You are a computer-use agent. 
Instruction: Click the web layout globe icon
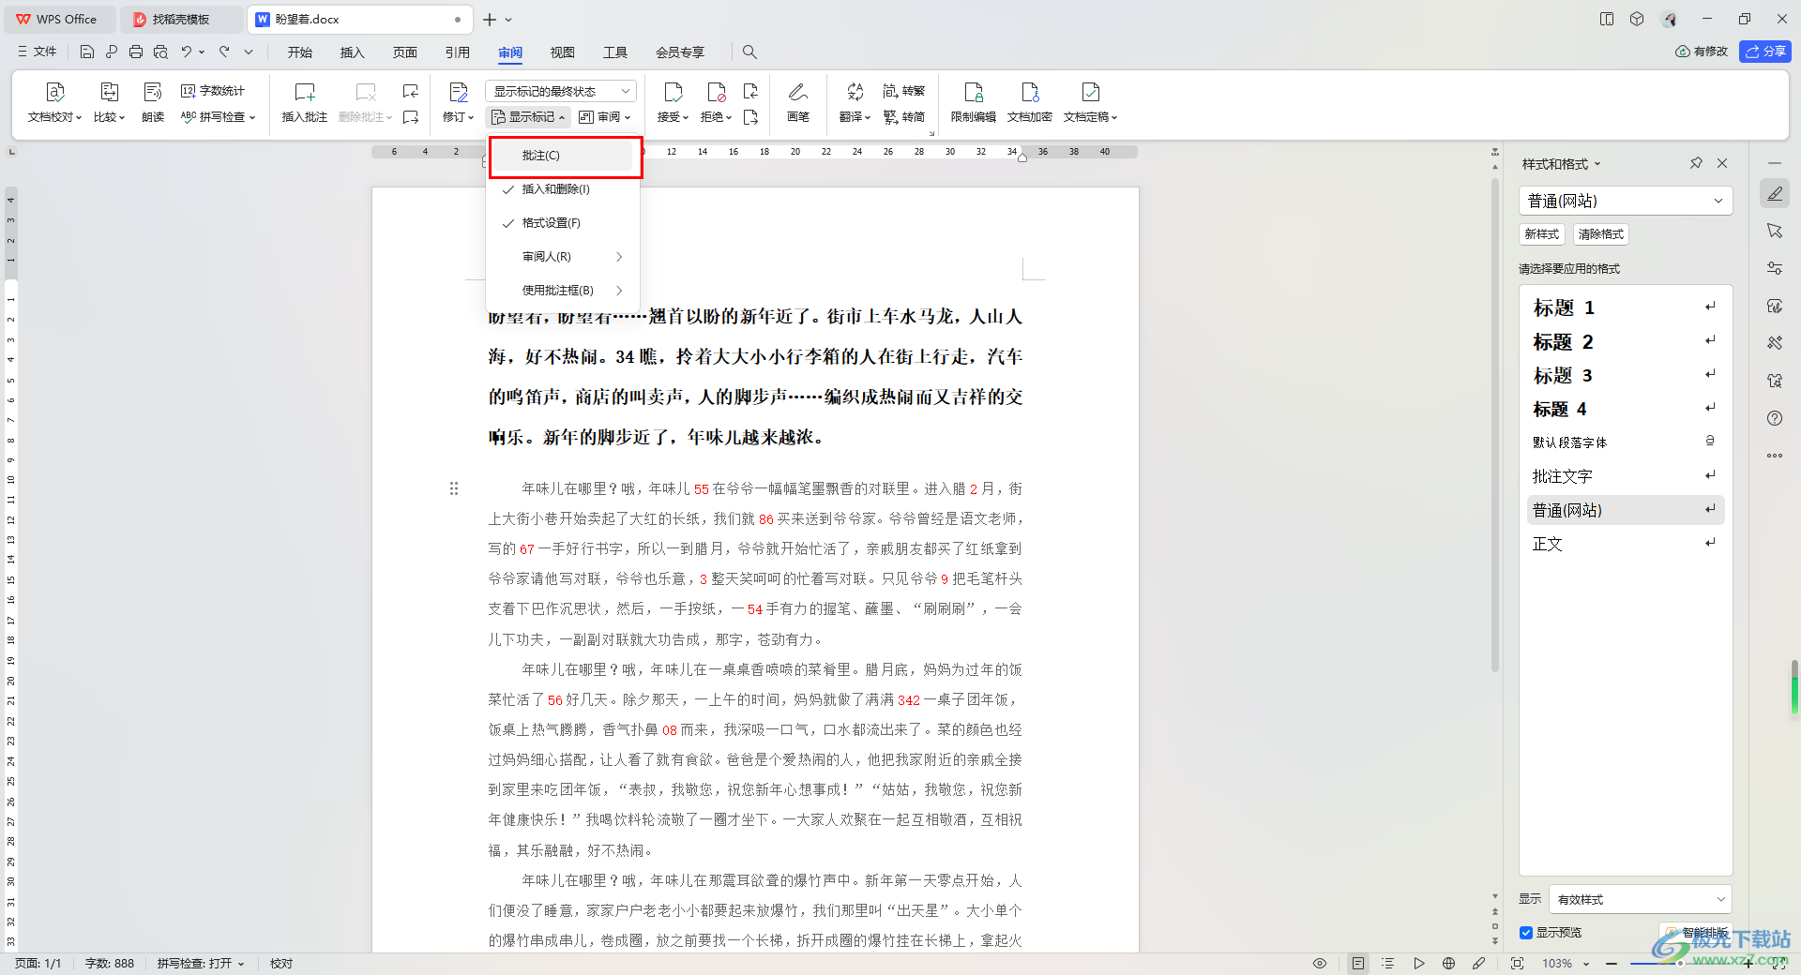tap(1448, 963)
